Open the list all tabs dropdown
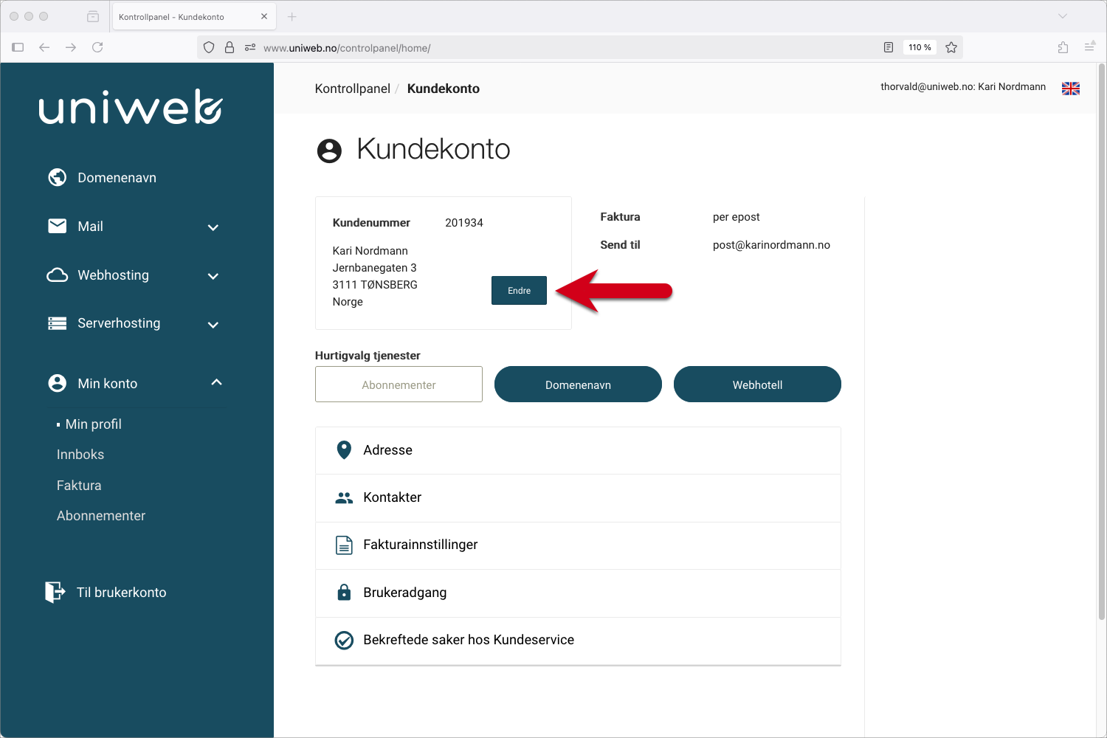This screenshot has height=738, width=1107. pos(1063,16)
